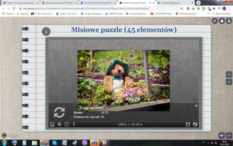Open the puzzle piece shape selector icon
The height and width of the screenshot is (146, 233).
tap(59, 124)
